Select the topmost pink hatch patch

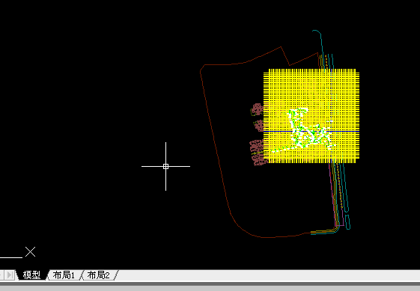click(x=257, y=109)
